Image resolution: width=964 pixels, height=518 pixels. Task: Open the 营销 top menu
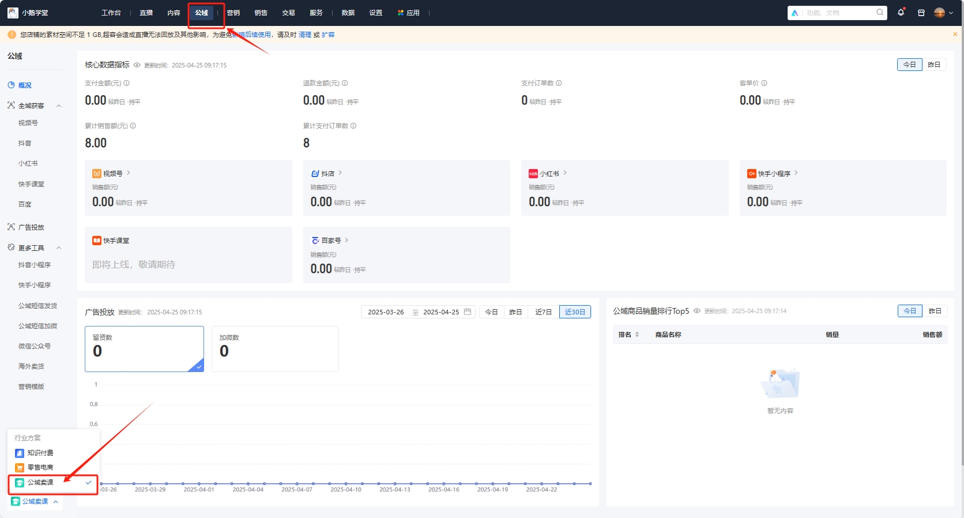click(234, 13)
